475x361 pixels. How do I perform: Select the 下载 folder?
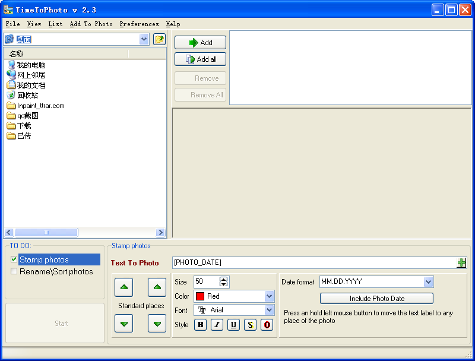point(19,126)
